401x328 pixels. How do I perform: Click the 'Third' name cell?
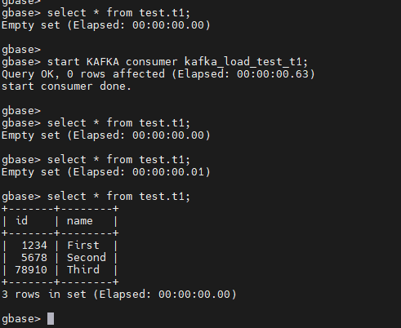click(x=83, y=270)
